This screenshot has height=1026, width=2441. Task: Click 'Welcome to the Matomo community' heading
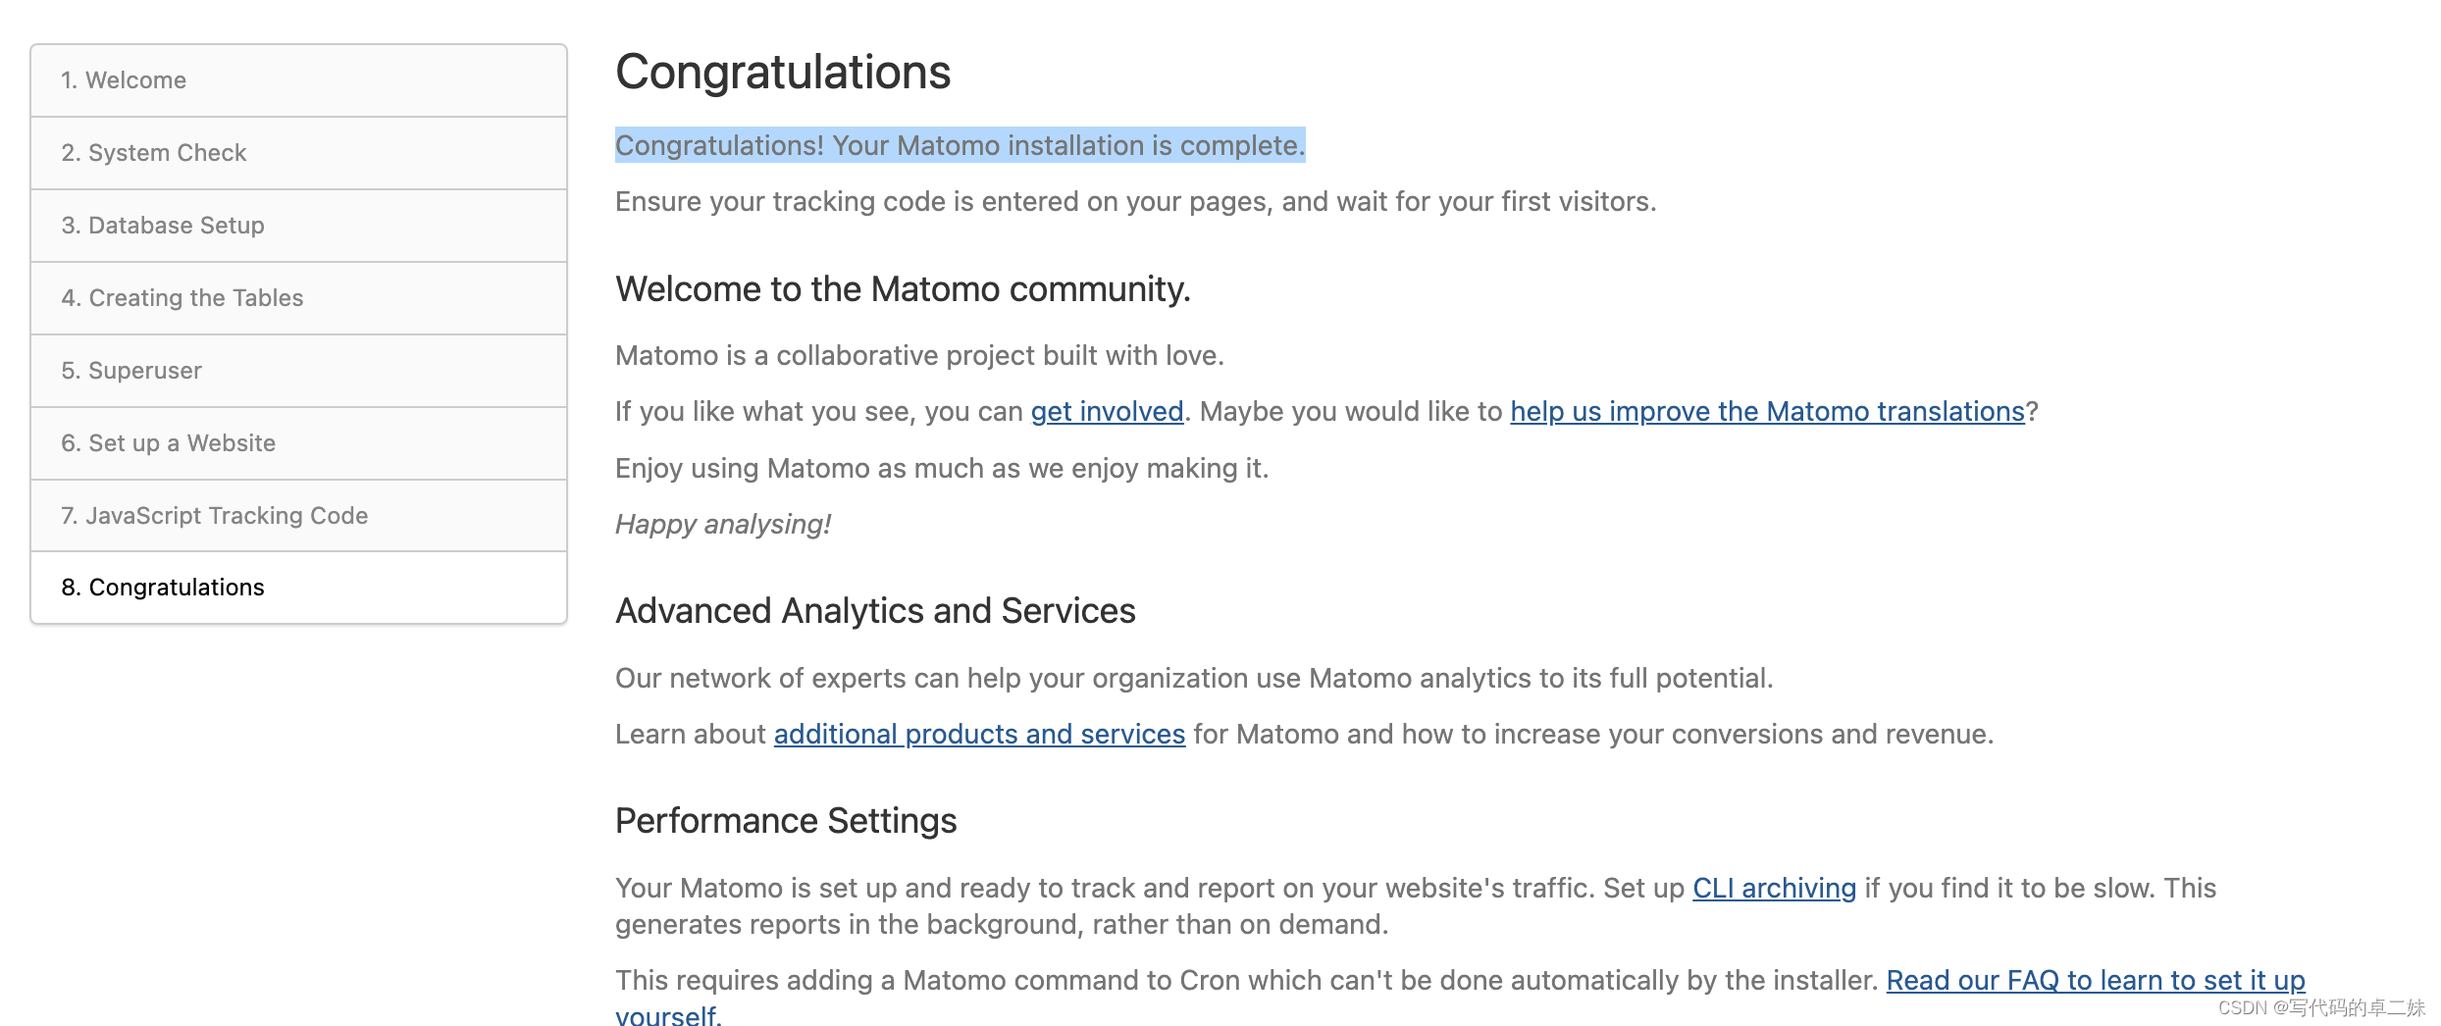point(903,290)
